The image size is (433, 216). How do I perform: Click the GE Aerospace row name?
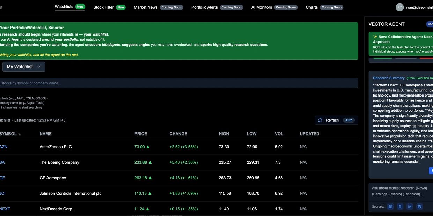[x=53, y=178]
